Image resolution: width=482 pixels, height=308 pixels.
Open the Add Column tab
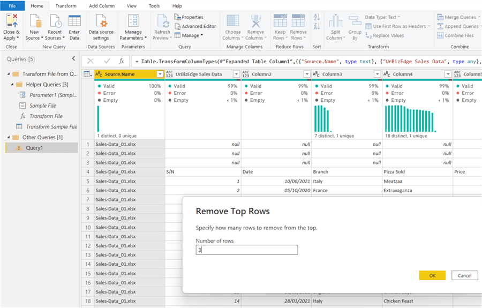point(102,6)
